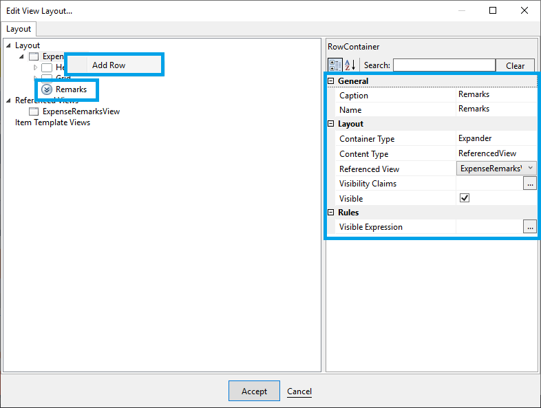Select the Visible Expression property label

pyautogui.click(x=370, y=227)
